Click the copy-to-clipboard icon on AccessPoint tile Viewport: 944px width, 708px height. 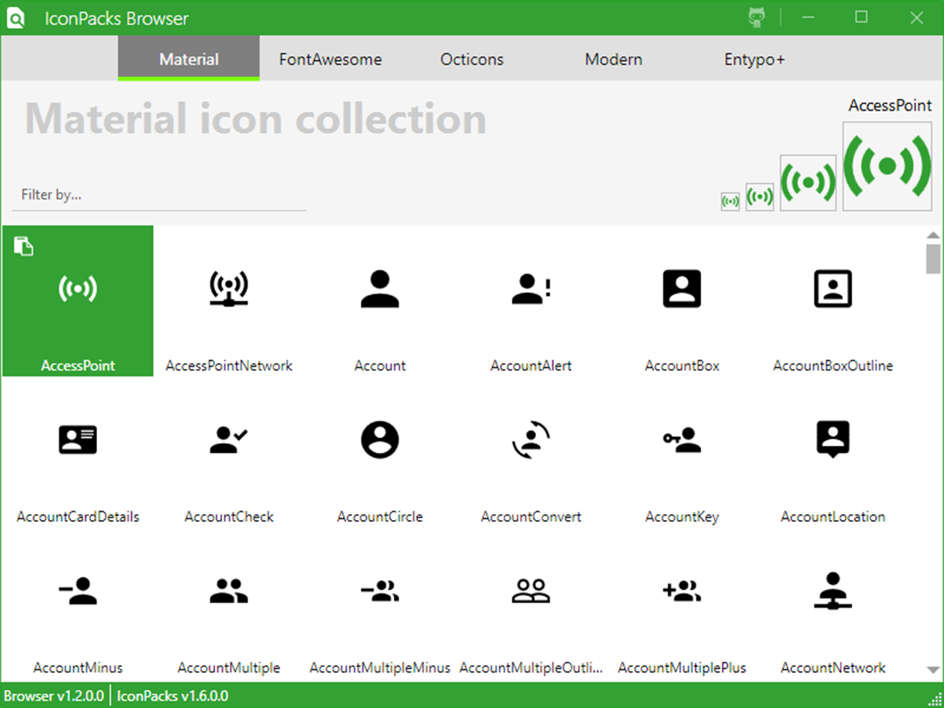pyautogui.click(x=24, y=246)
